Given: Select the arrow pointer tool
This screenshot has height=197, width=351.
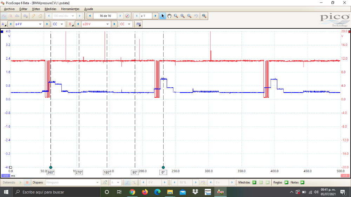Looking at the screenshot, I should (x=163, y=16).
